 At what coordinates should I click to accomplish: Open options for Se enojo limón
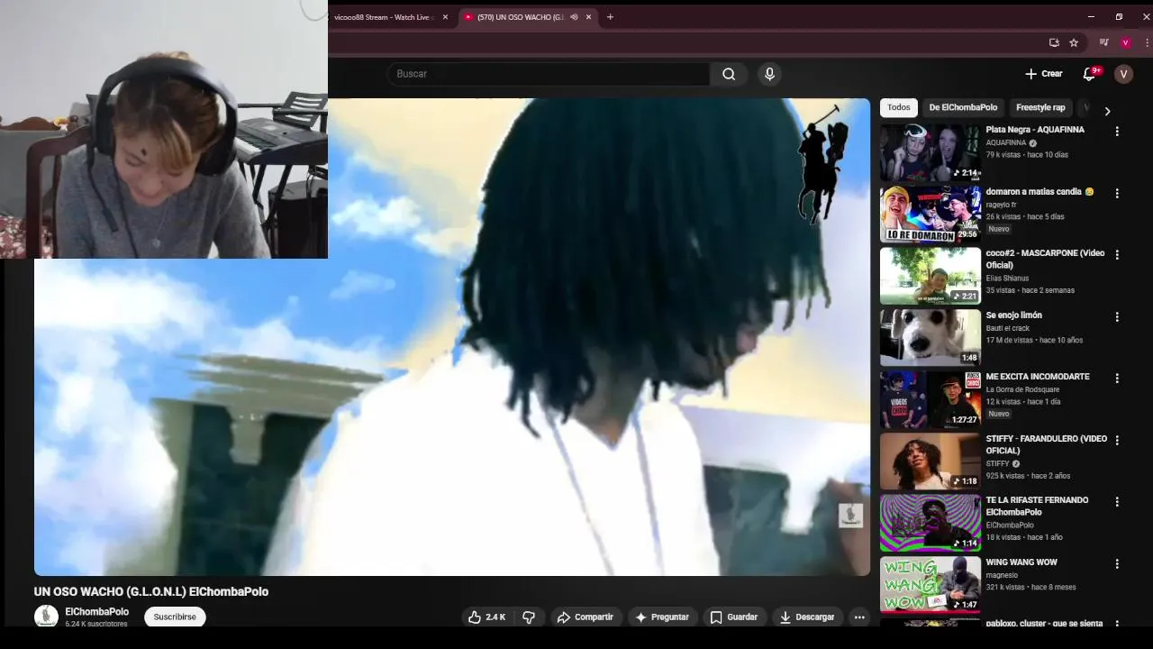pos(1117,317)
